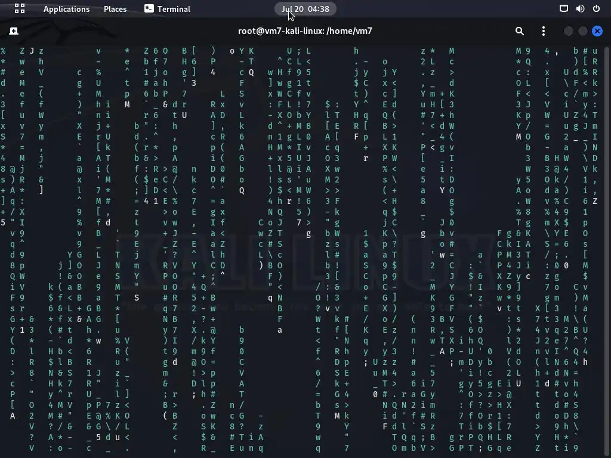Click the terminal title root@vm7-kali-linux: /home/vm7

(x=305, y=31)
